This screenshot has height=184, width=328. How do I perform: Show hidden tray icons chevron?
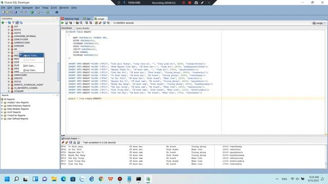click(x=277, y=179)
